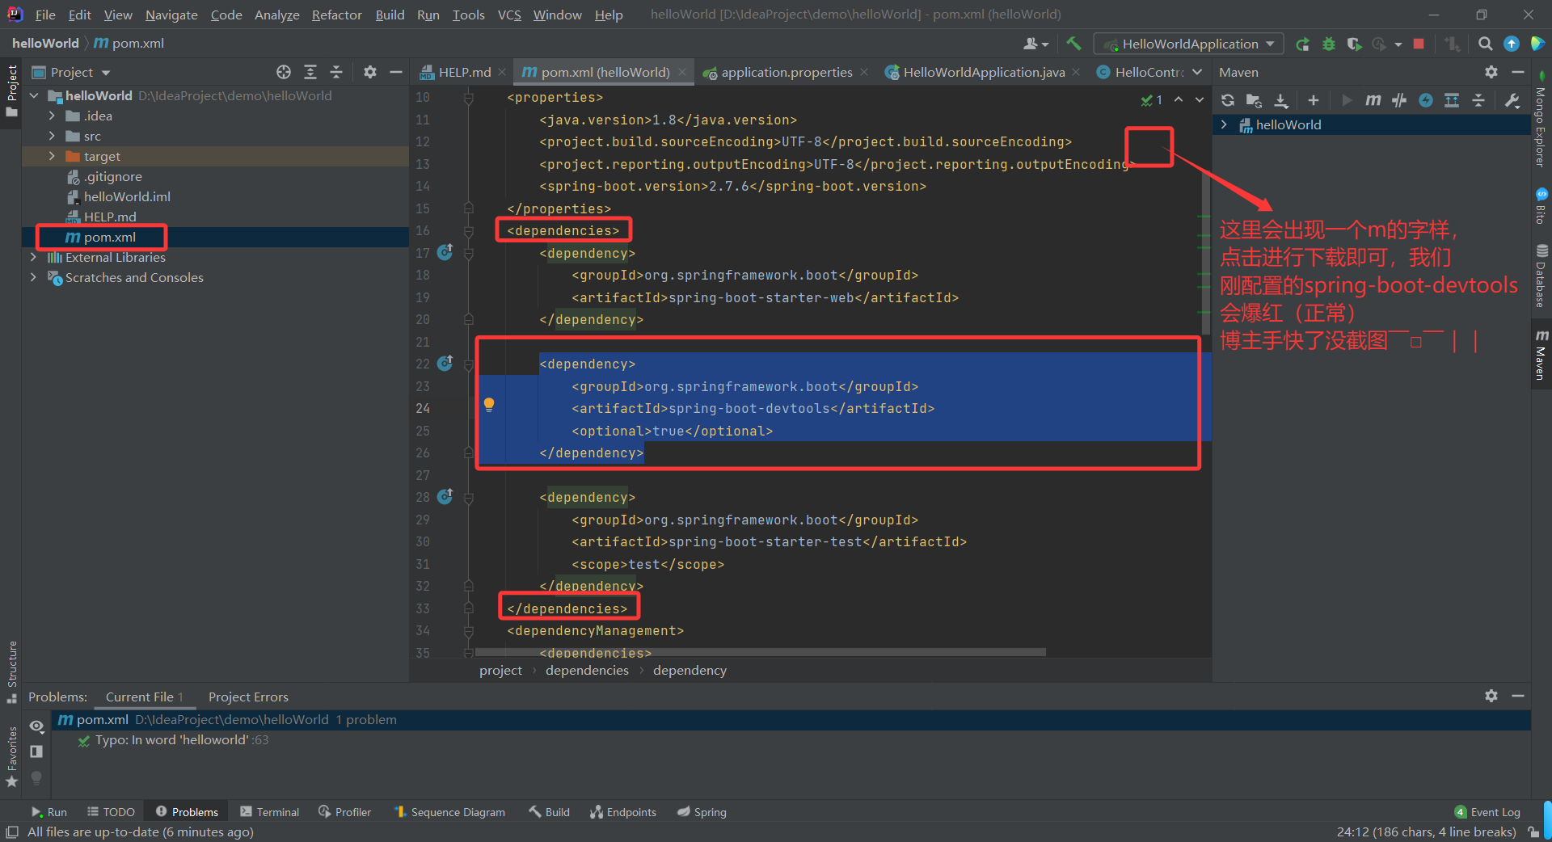
Task: Open the Code Review user icon dropdown
Action: pos(1035,44)
